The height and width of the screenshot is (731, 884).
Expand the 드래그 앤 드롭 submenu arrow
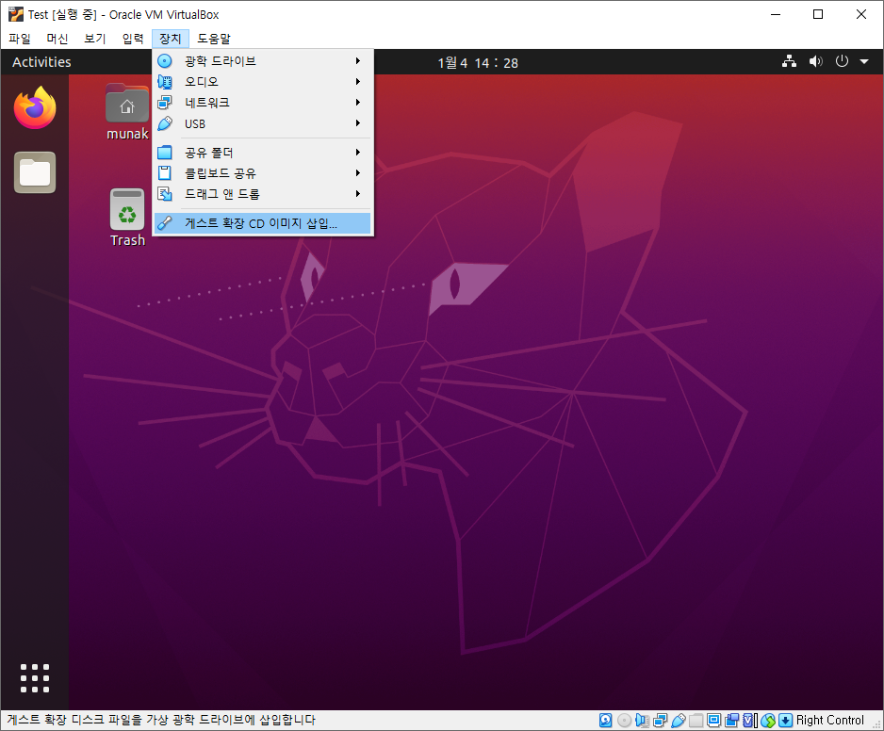point(358,194)
